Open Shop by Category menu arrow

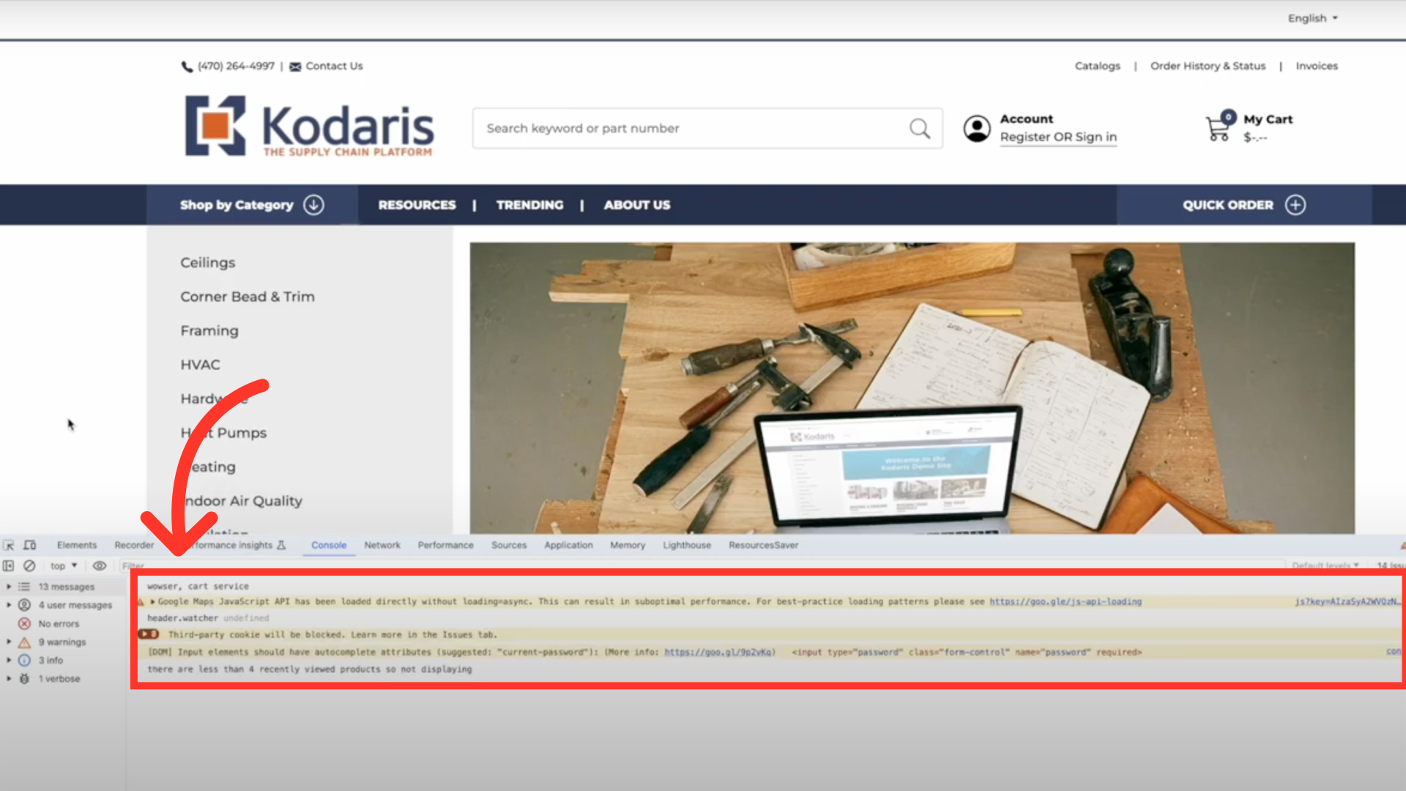(x=313, y=205)
